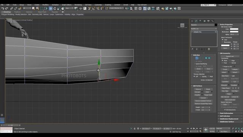Screen dimensions: 243x137
Task: Enable Ignore Backfacing checkbox
Action: (195, 64)
